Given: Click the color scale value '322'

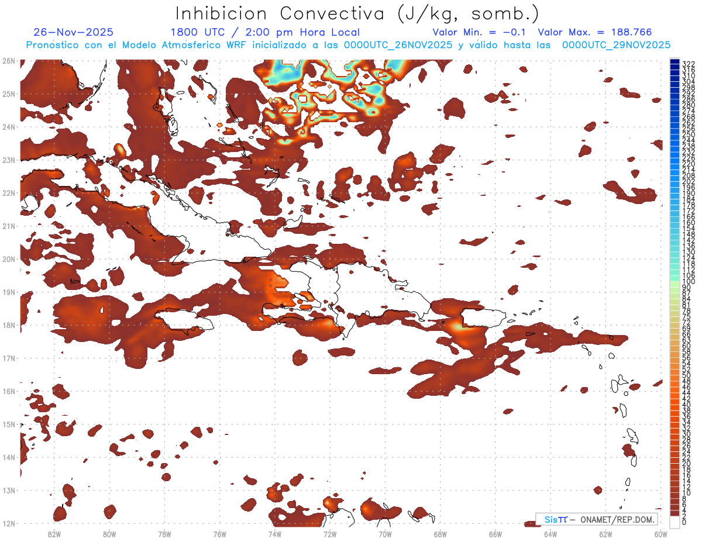Looking at the screenshot, I should point(689,63).
